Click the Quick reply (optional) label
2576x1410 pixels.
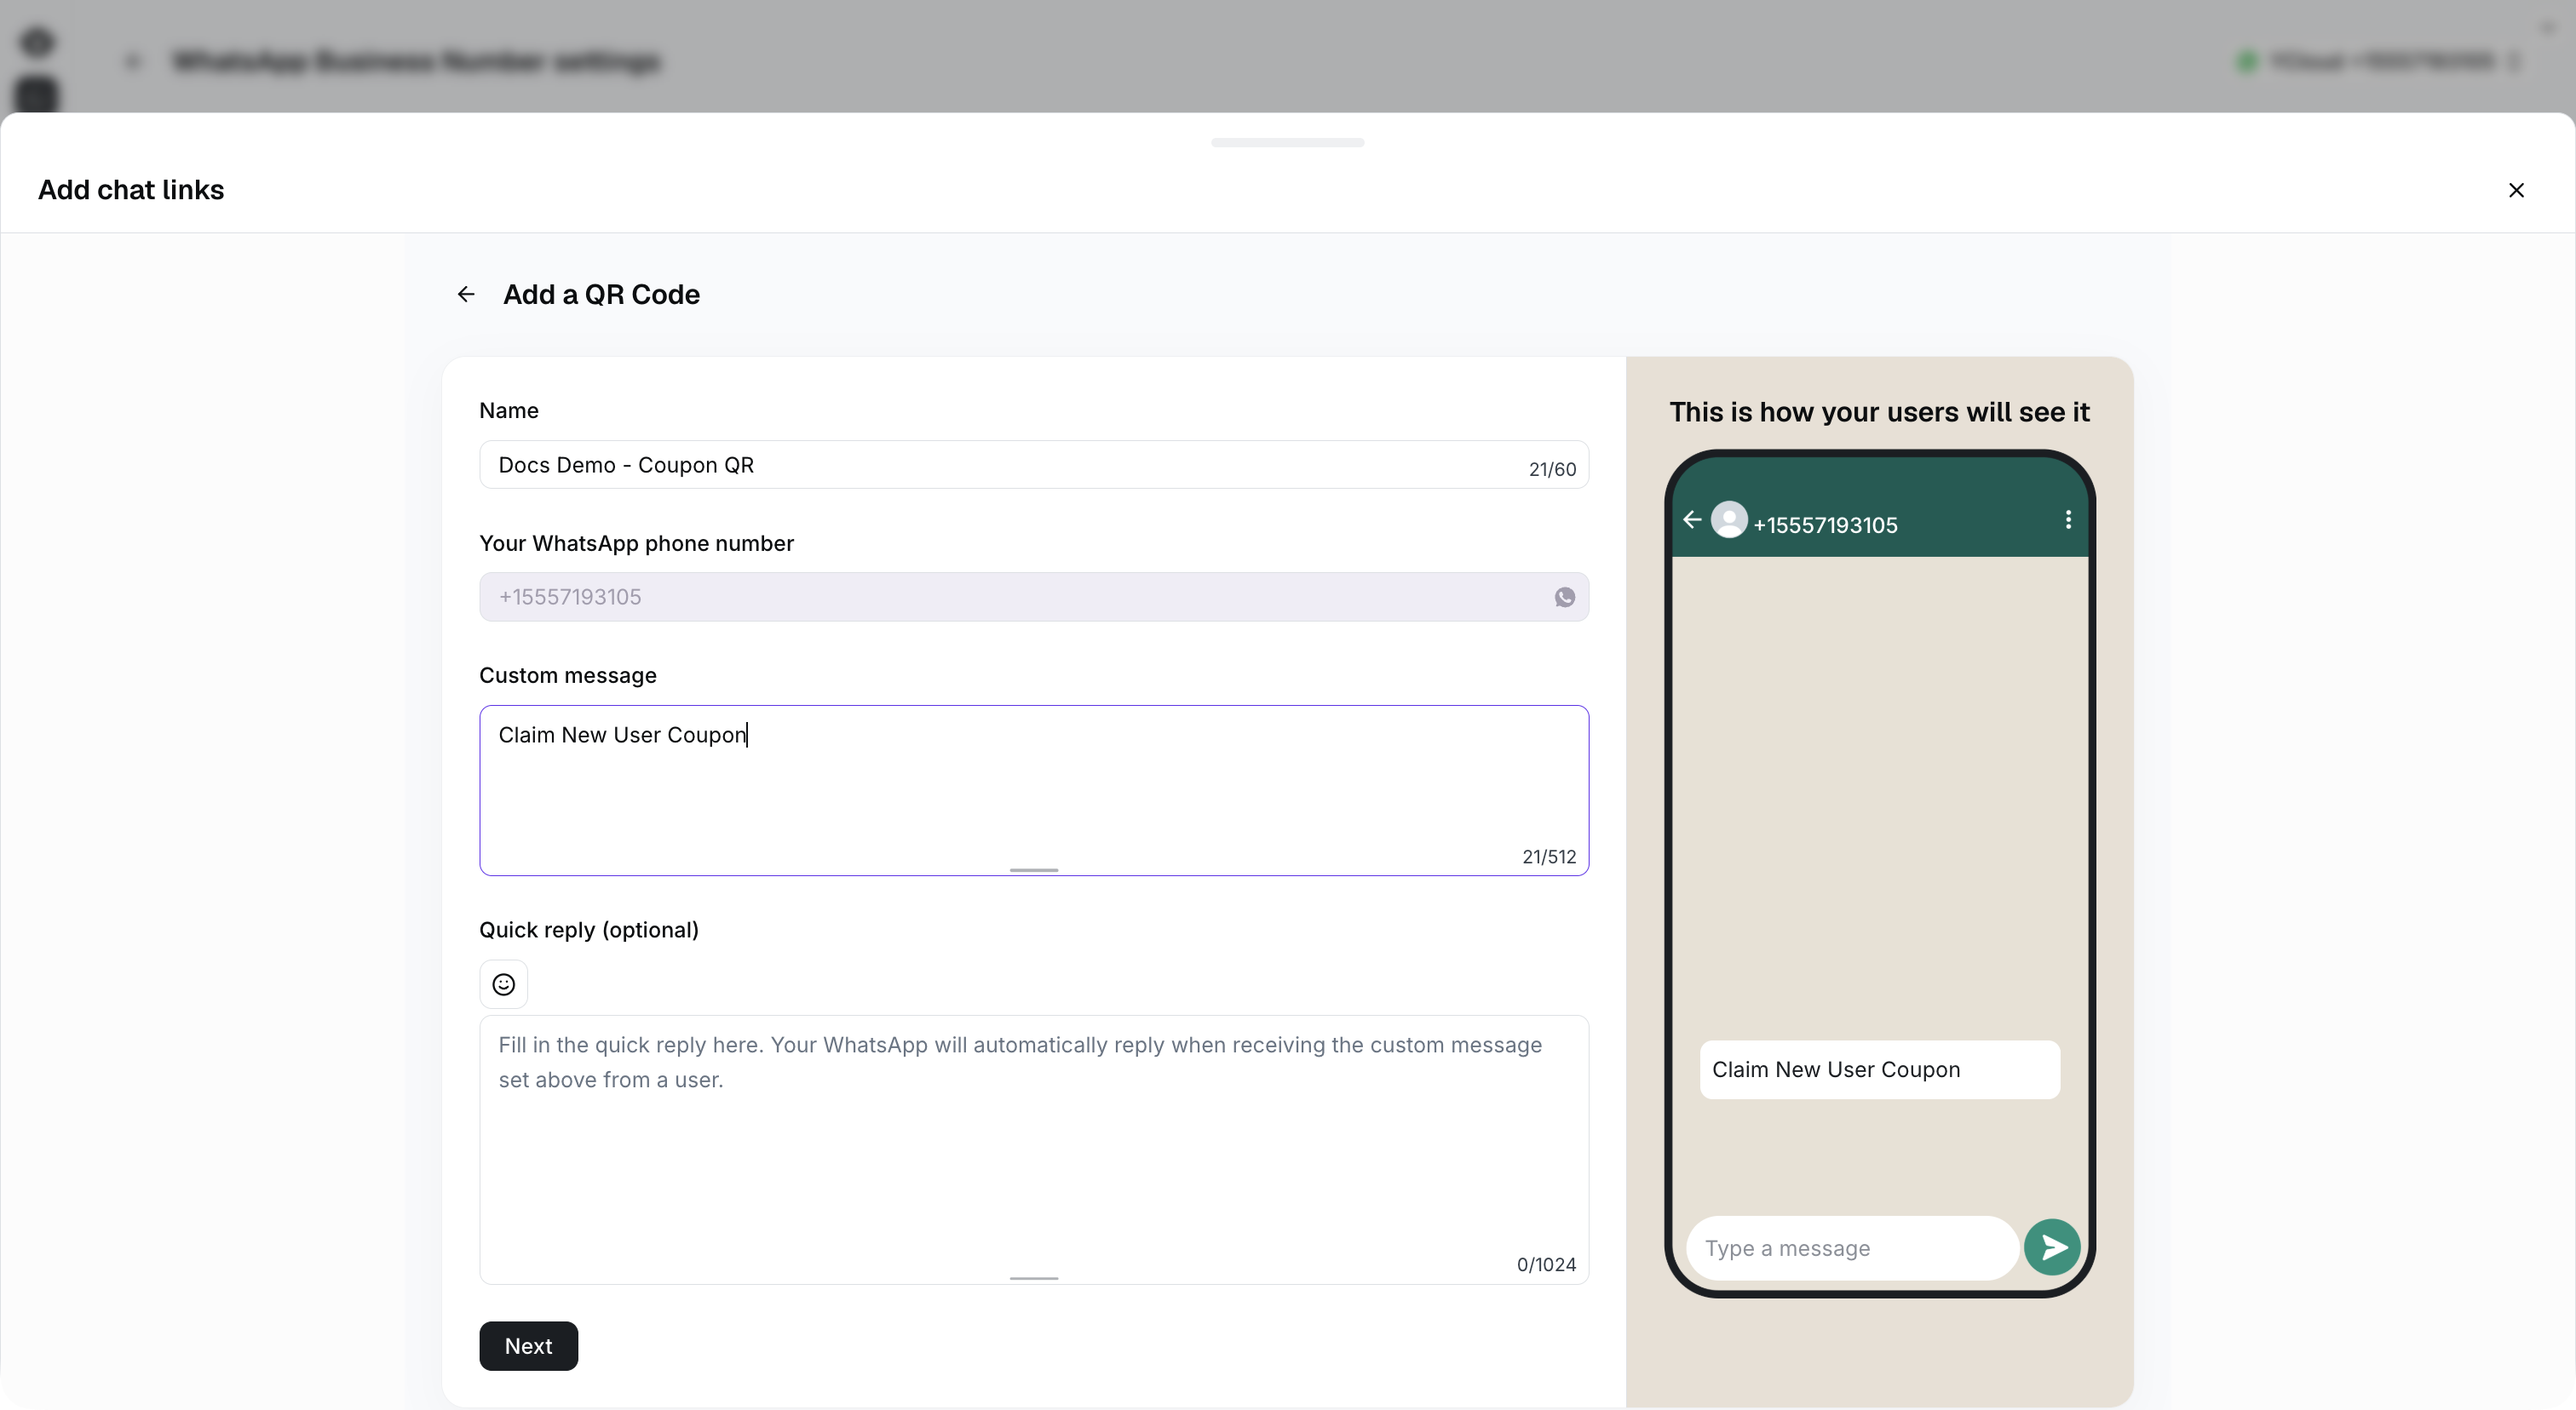[x=589, y=929]
